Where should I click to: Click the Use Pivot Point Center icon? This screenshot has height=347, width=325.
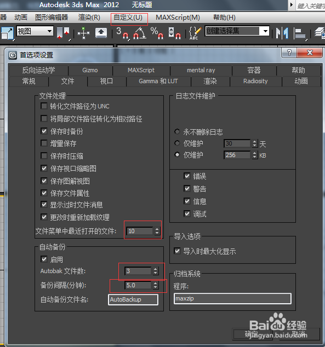point(63,33)
